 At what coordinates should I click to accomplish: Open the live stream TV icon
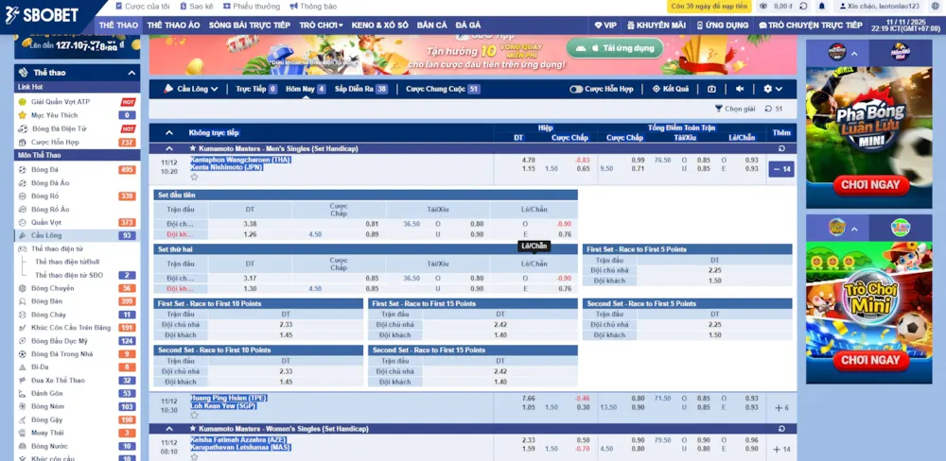coord(711,89)
